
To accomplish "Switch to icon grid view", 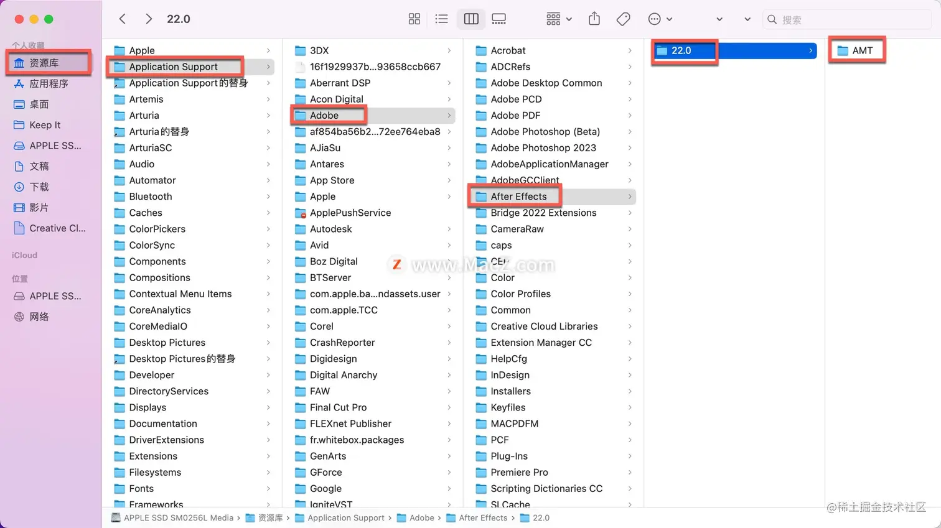I will click(414, 19).
